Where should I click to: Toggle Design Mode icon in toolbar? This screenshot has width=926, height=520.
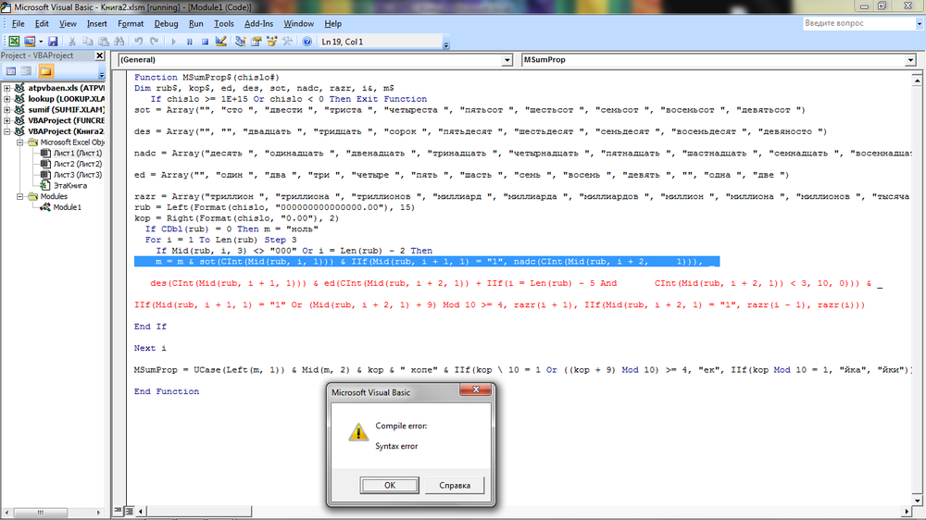point(220,42)
